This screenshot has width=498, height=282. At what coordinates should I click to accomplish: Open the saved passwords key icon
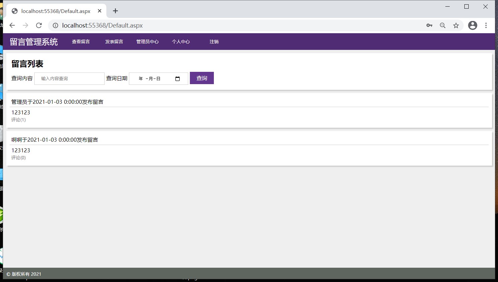pos(429,25)
